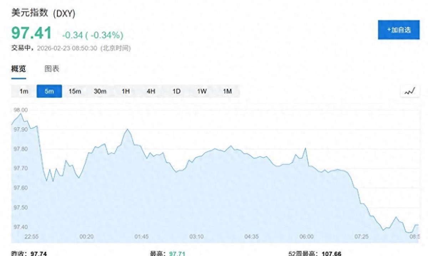428x256 pixels.
Task: Choose the 4H timeframe
Action: [x=151, y=92]
